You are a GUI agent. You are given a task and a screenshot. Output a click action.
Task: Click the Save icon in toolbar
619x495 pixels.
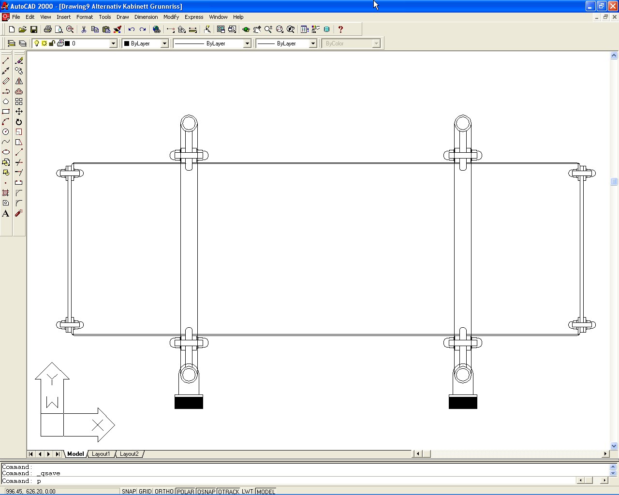[34, 29]
